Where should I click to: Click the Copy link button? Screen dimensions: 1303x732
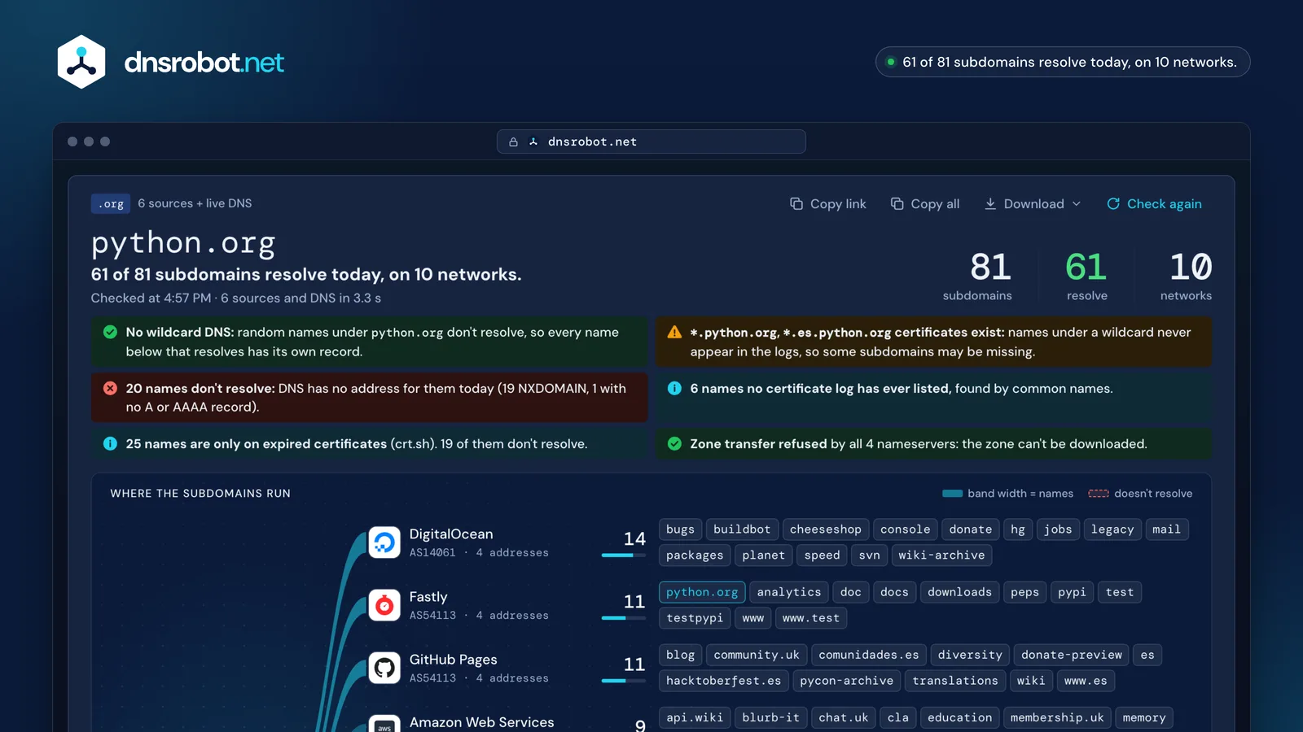tap(828, 204)
